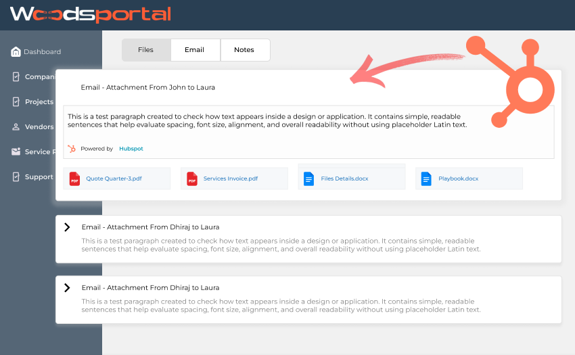Click the document icon for Playbook.docx
Screen dimensions: 575x355
pos(426,179)
